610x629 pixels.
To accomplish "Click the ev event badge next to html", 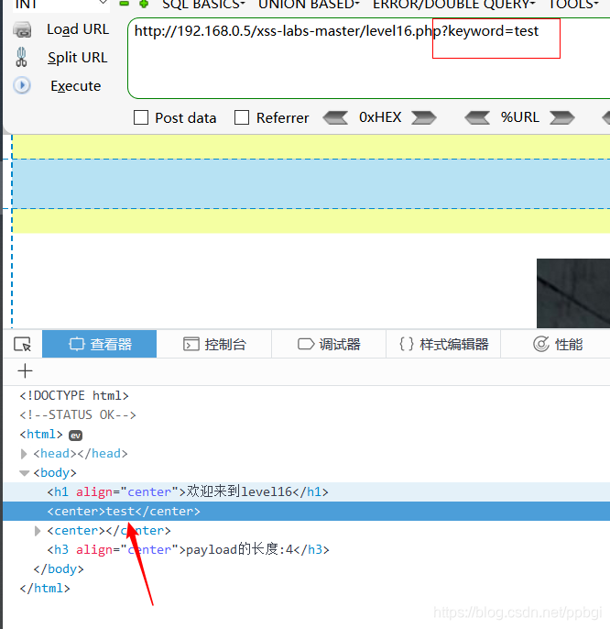I will click(x=76, y=436).
